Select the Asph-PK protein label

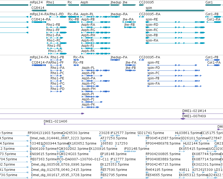point(89,105)
